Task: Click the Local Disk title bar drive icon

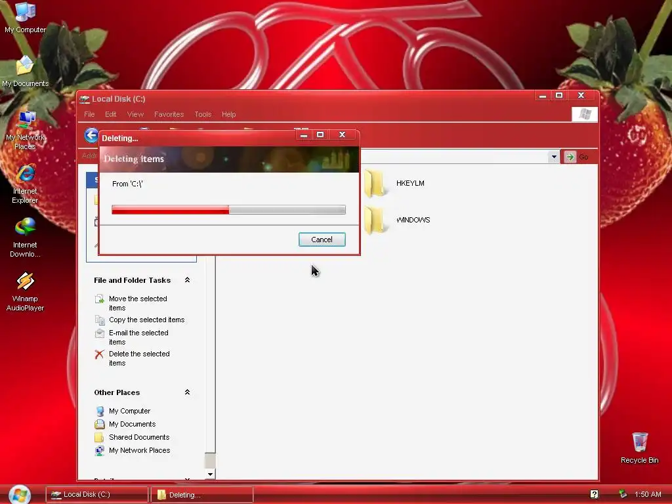Action: click(x=85, y=99)
